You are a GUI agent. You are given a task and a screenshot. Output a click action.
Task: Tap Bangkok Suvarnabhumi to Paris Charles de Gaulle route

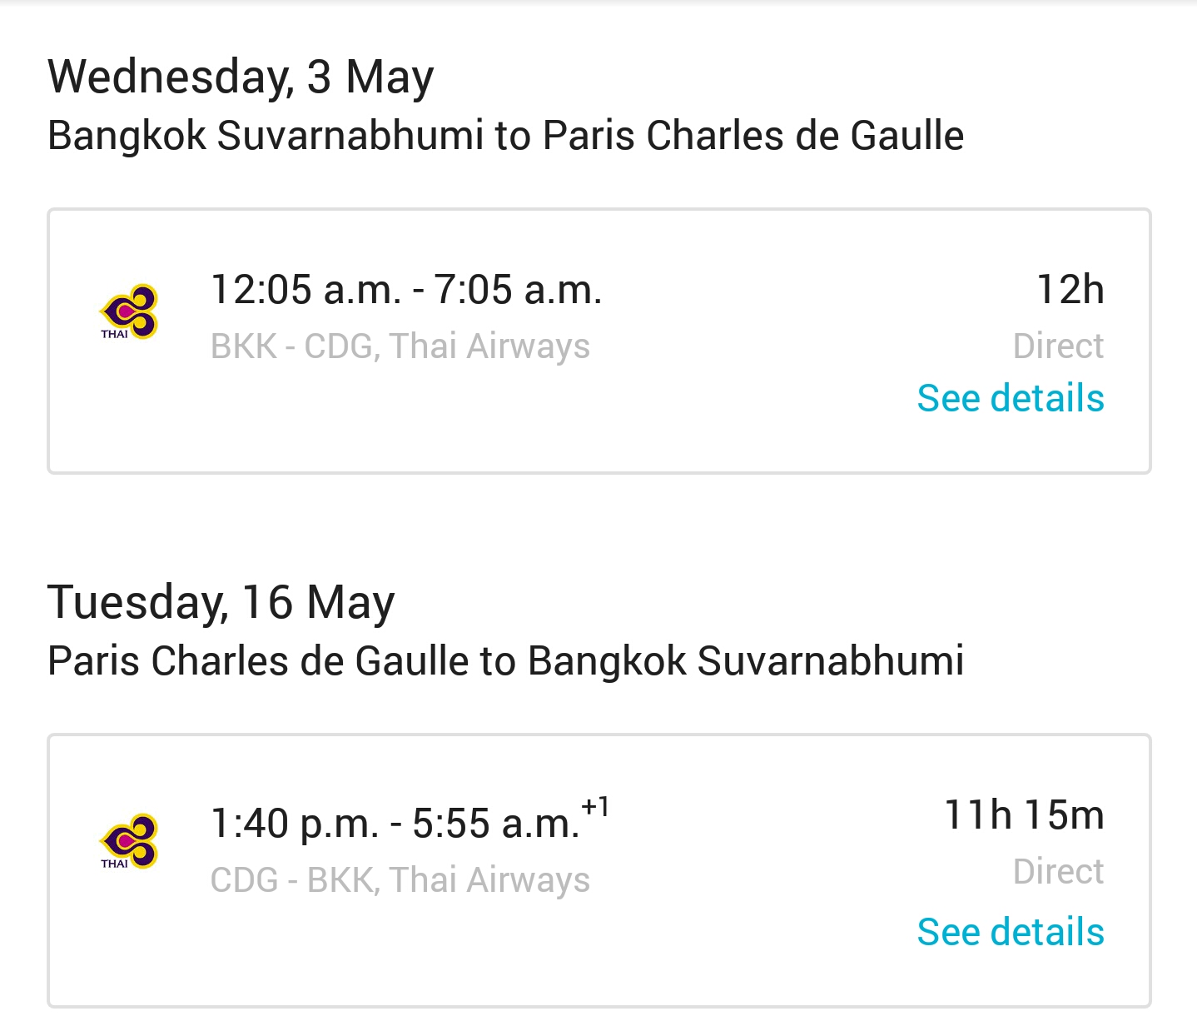(505, 136)
